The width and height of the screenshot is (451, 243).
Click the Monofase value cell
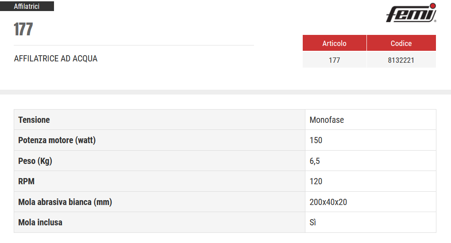pyautogui.click(x=370, y=119)
